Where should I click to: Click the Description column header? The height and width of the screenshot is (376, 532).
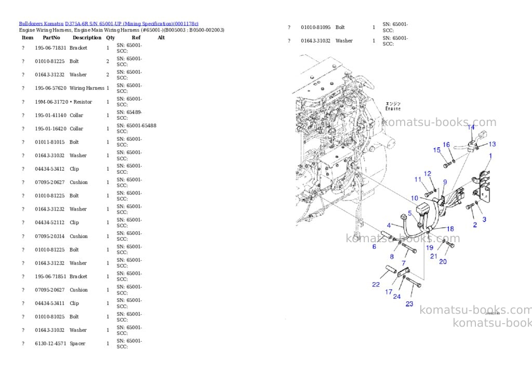[x=87, y=37]
